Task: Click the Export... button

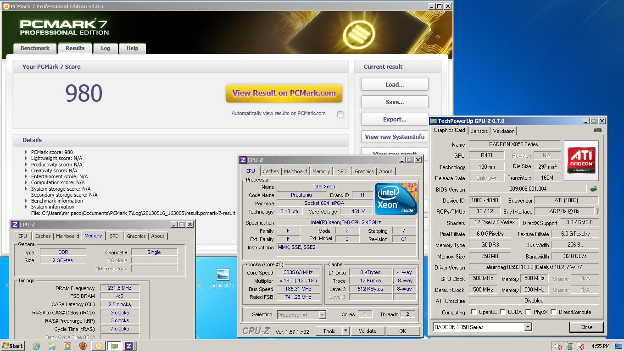Action: 395,119
